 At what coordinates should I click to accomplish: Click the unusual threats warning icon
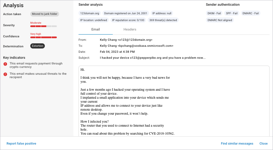(x=5, y=74)
